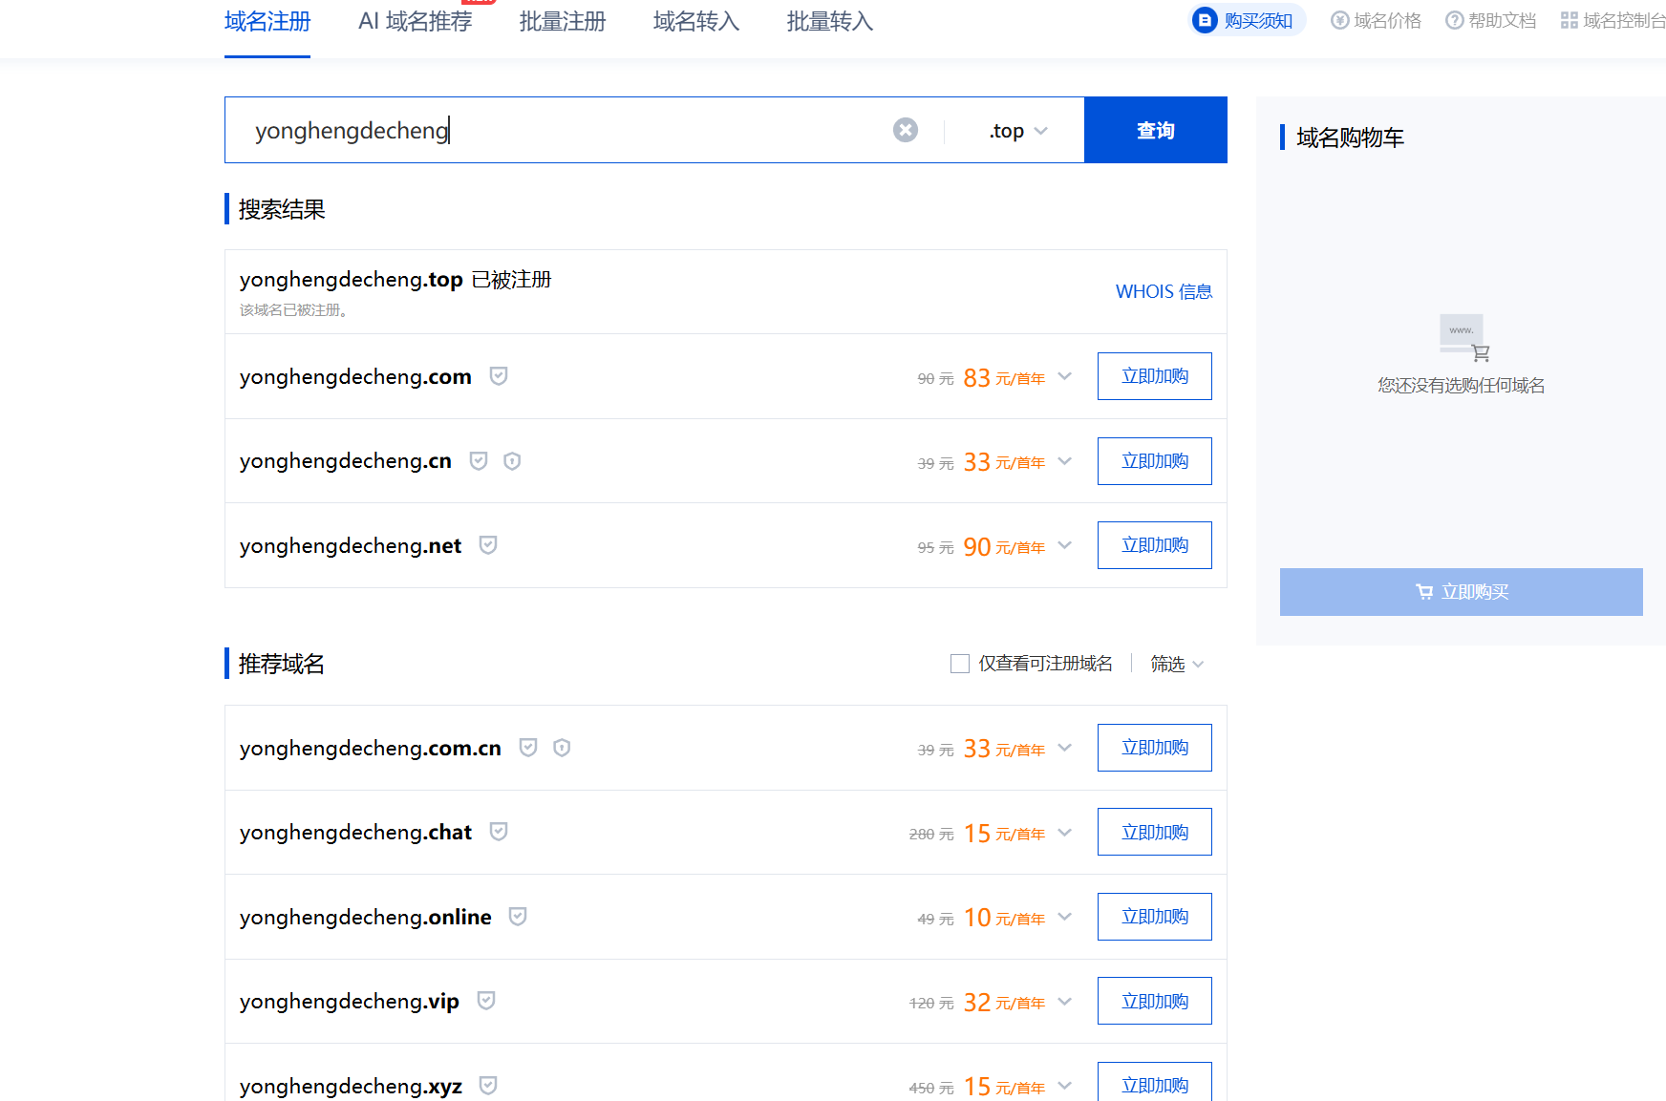1666x1101 pixels.
Task: Clear the domain search input with X icon
Action: point(905,130)
